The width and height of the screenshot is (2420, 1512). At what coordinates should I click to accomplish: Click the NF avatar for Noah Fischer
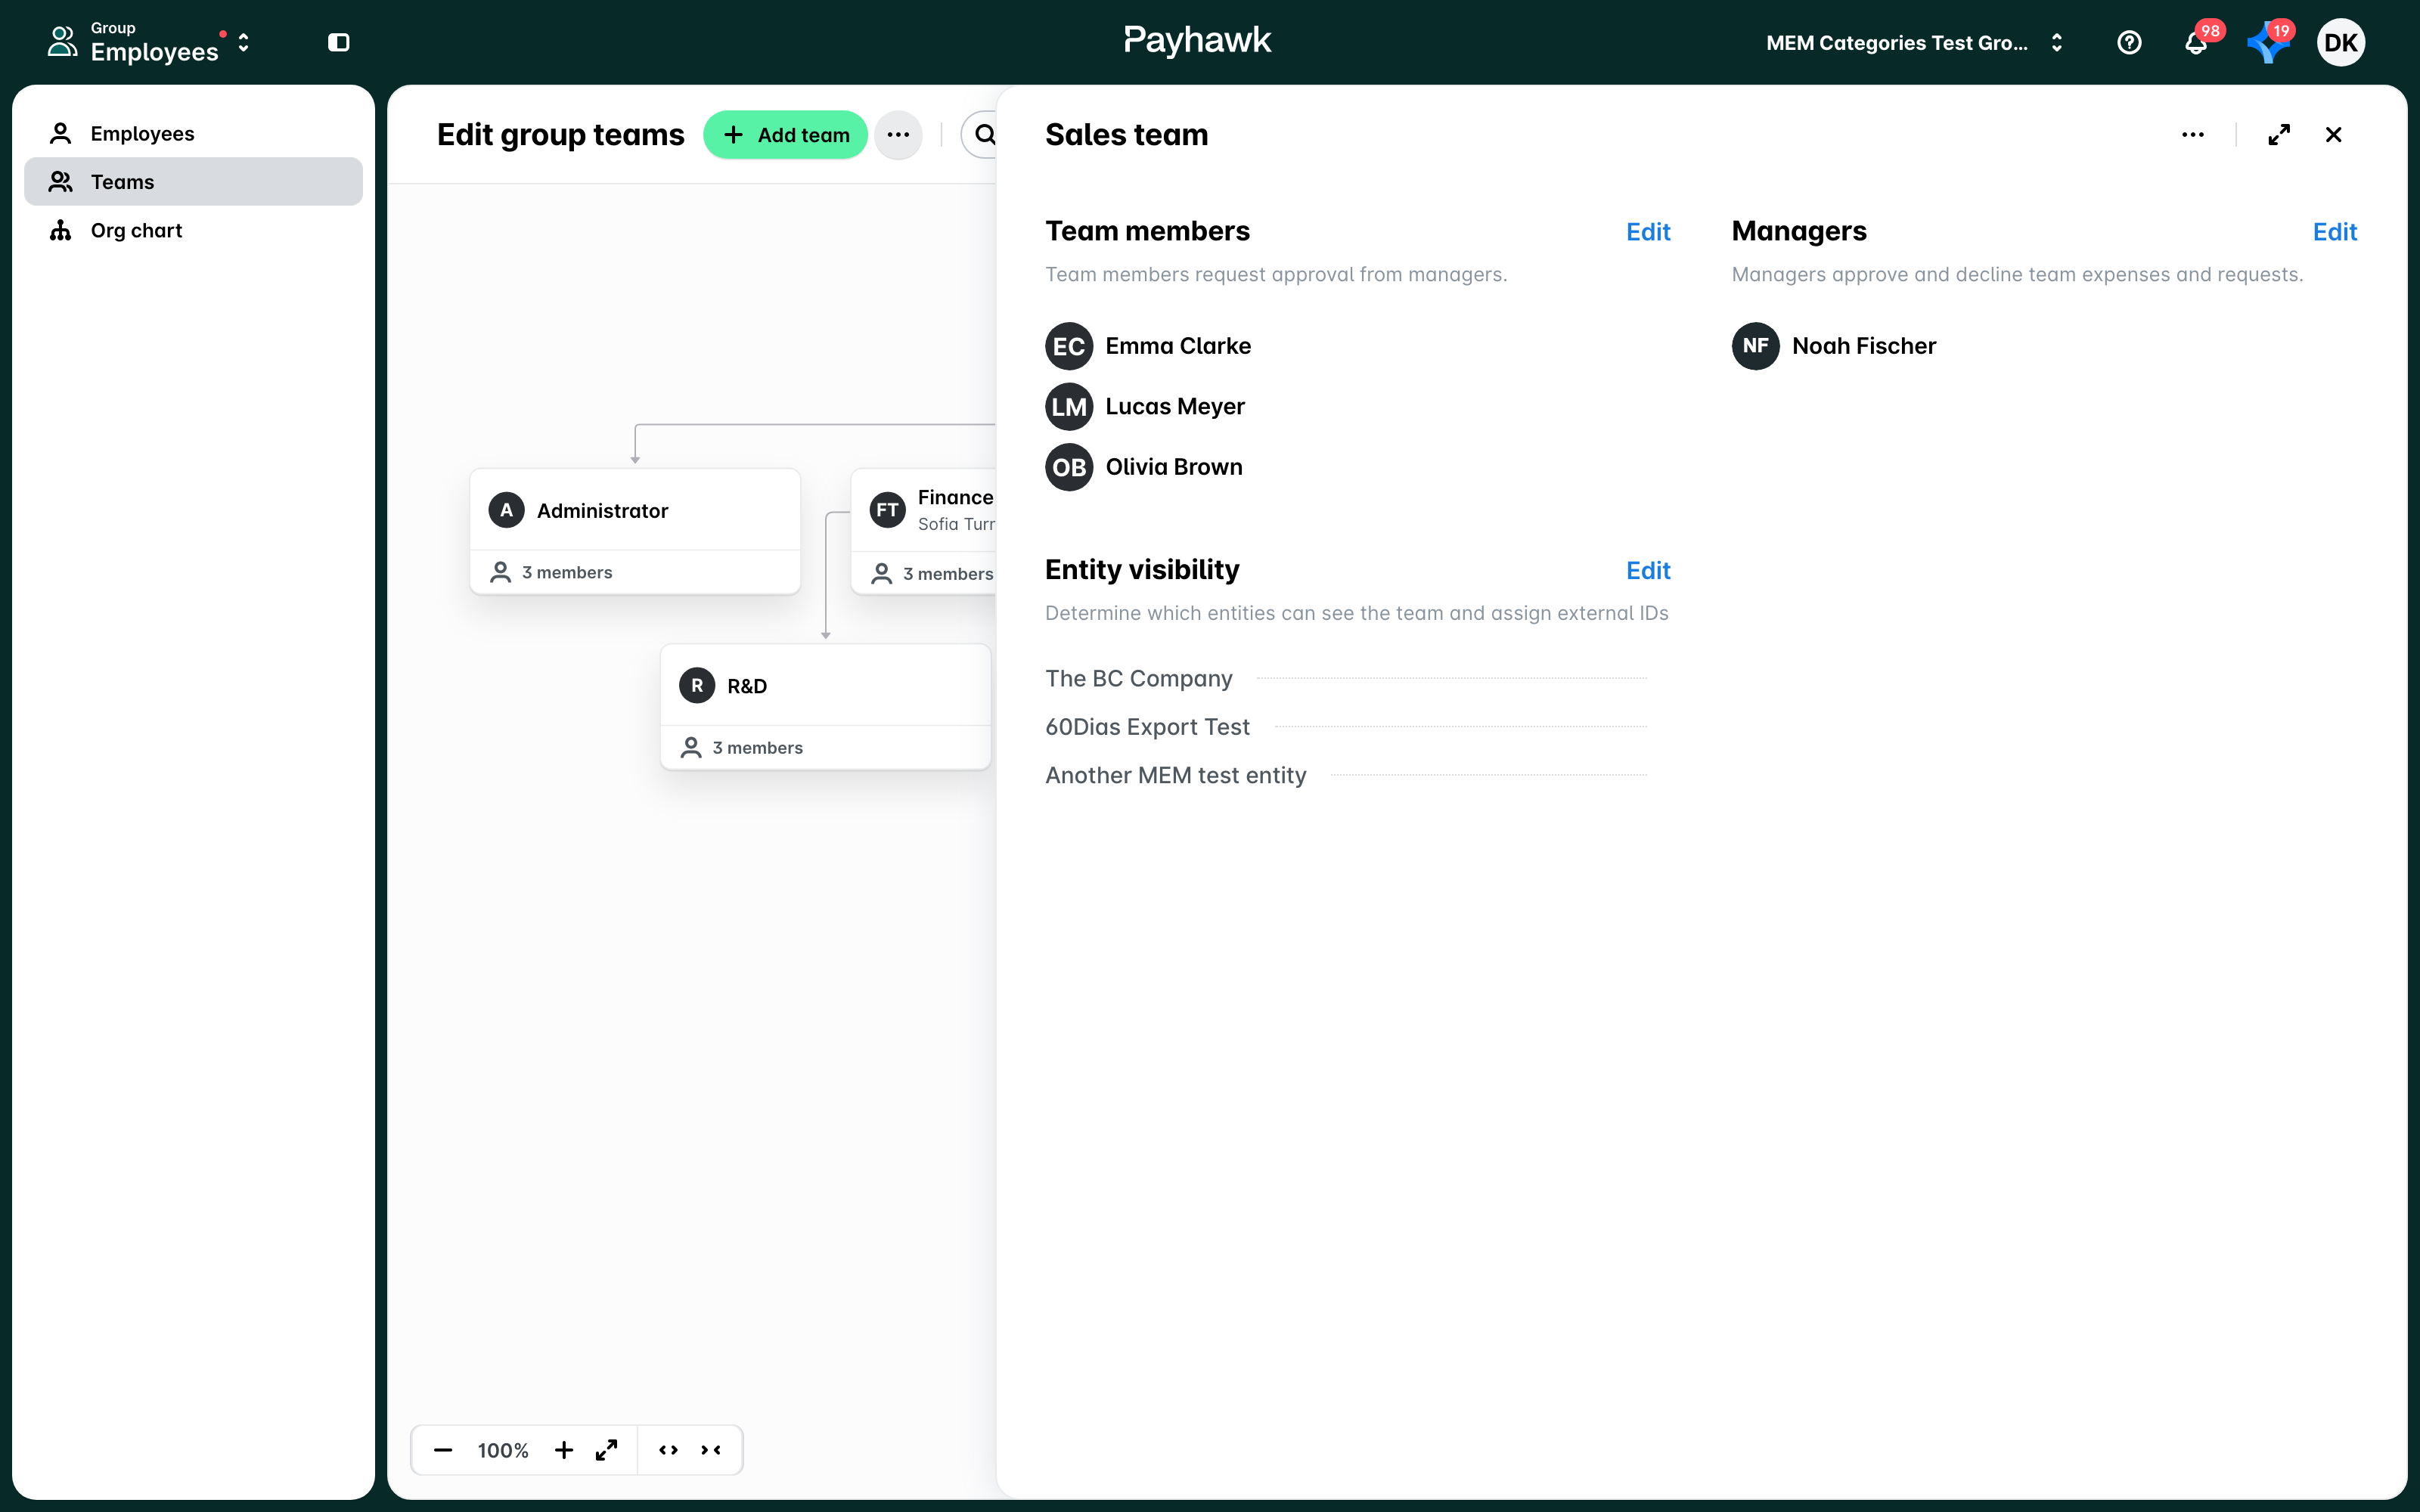pyautogui.click(x=1755, y=346)
